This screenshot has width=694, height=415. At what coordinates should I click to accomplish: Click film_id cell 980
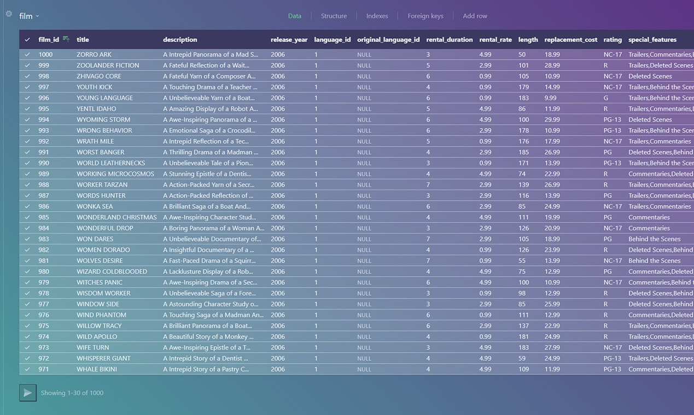(44, 272)
